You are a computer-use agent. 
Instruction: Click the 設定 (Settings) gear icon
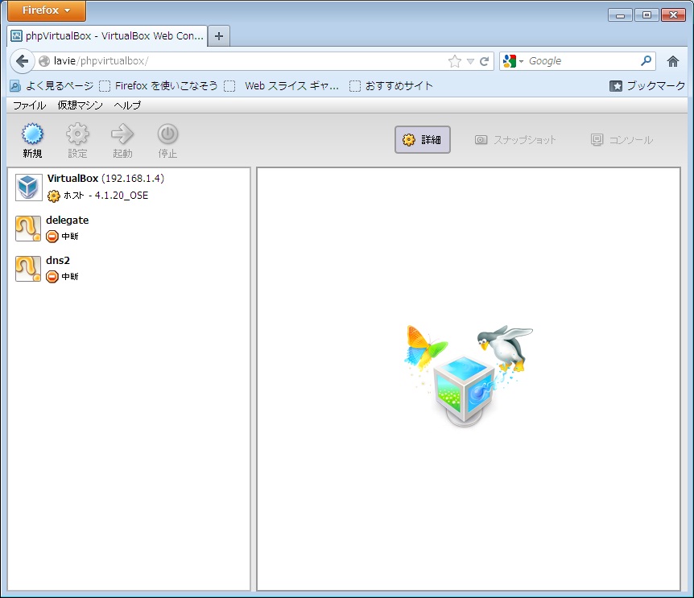coord(77,134)
